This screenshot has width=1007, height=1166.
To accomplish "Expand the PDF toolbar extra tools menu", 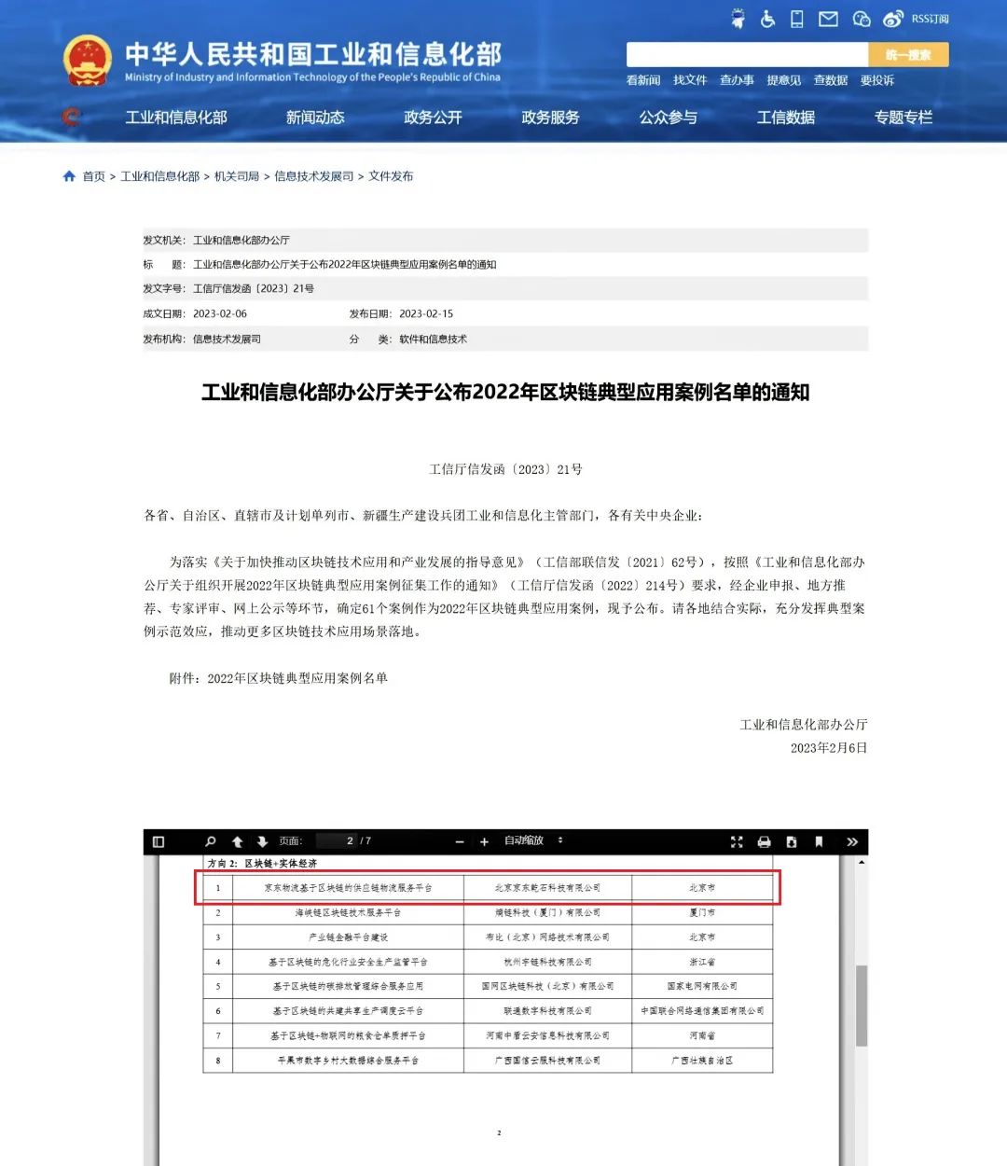I will [851, 841].
